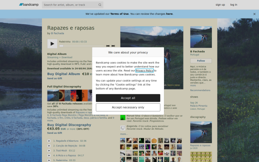Play the Padeirinha track with the large play button
The height and width of the screenshot is (162, 259).
tap(52, 44)
